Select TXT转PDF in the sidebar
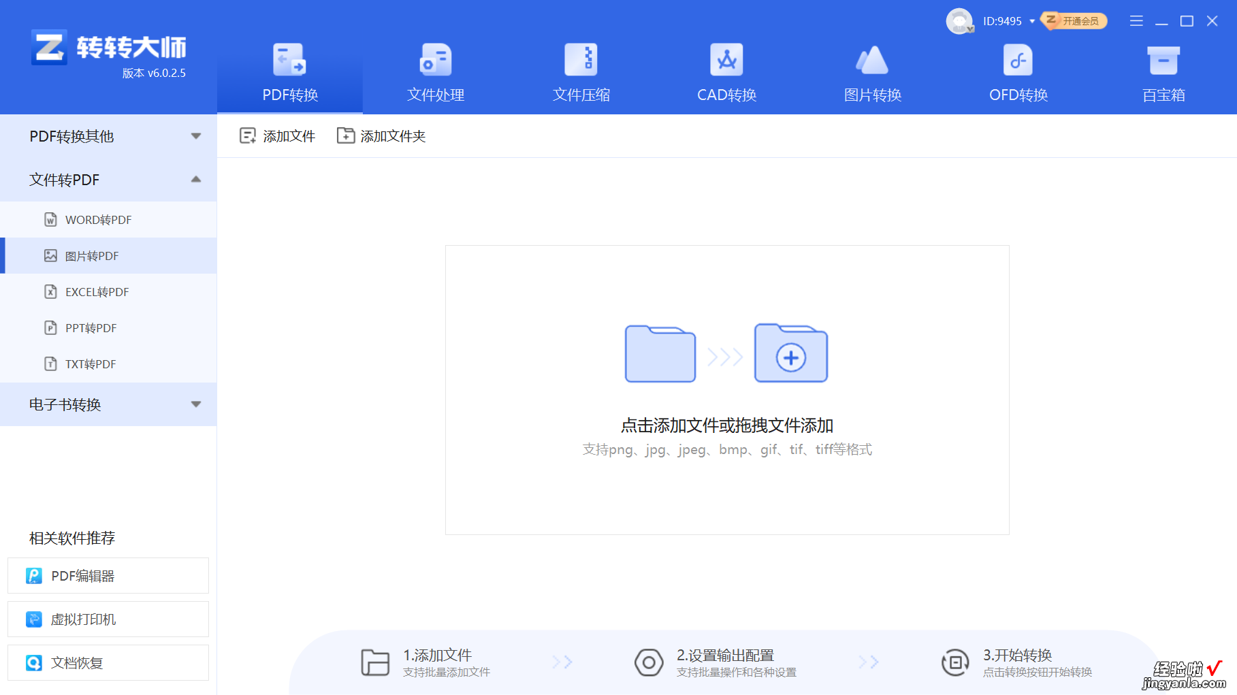The width and height of the screenshot is (1237, 695). coord(108,363)
